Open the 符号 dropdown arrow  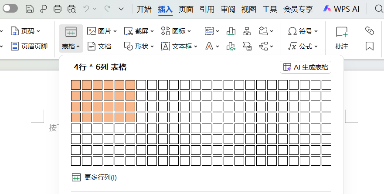pyautogui.click(x=316, y=31)
